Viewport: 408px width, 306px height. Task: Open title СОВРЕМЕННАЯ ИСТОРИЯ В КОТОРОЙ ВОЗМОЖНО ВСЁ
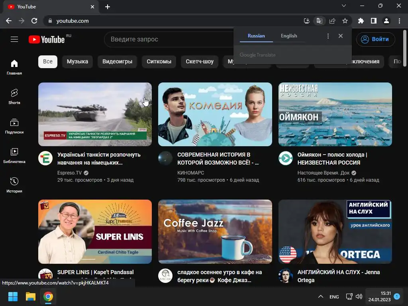coord(218,159)
